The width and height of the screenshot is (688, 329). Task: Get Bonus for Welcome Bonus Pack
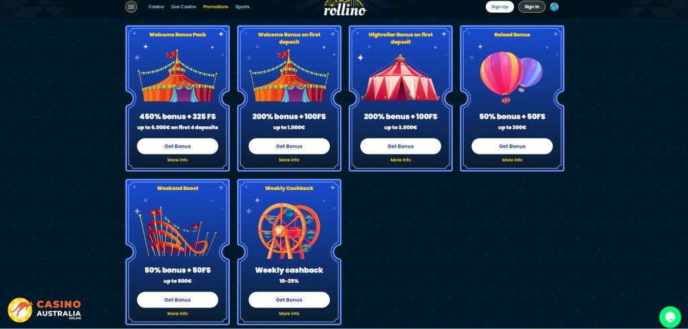click(x=177, y=146)
